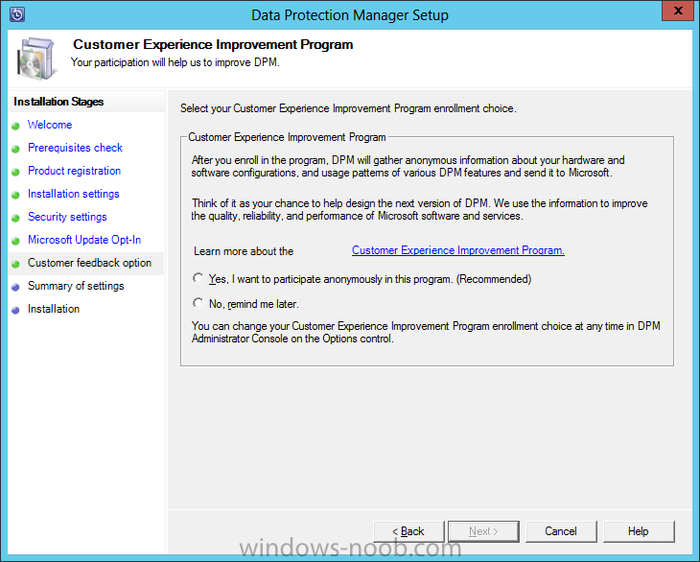Go to Microsoft Update Opt-In stage
Viewport: 700px width, 562px height.
pos(84,240)
